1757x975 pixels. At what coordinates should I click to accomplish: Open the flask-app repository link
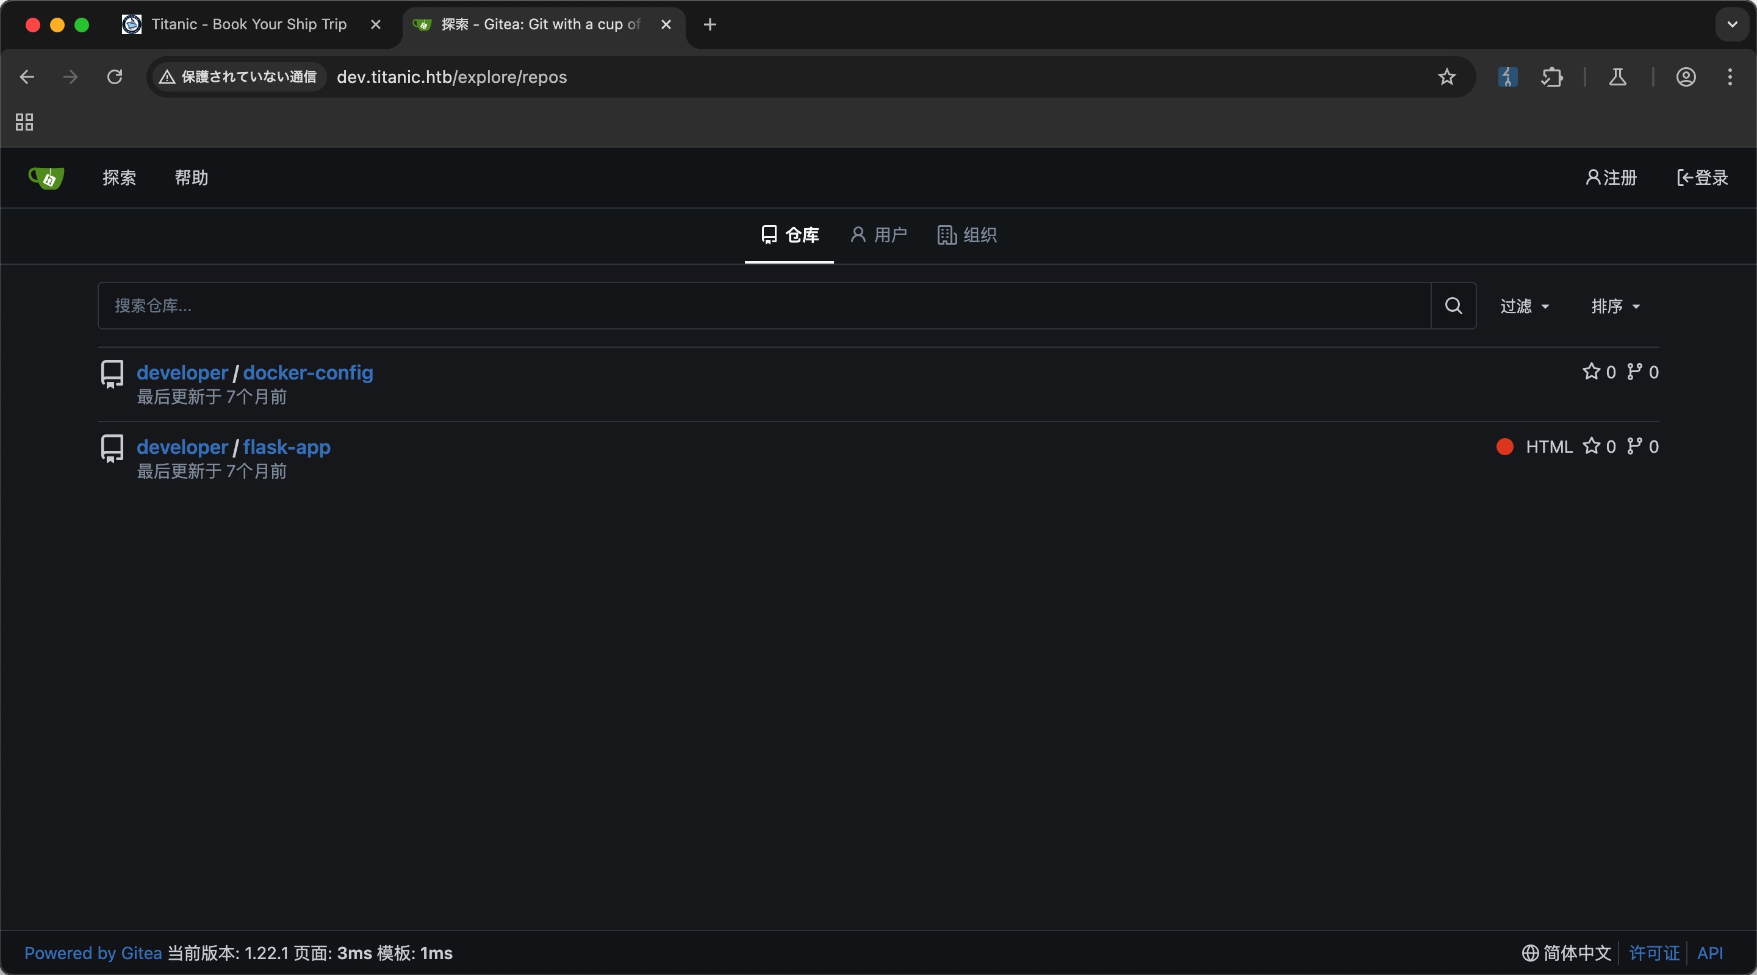click(287, 447)
